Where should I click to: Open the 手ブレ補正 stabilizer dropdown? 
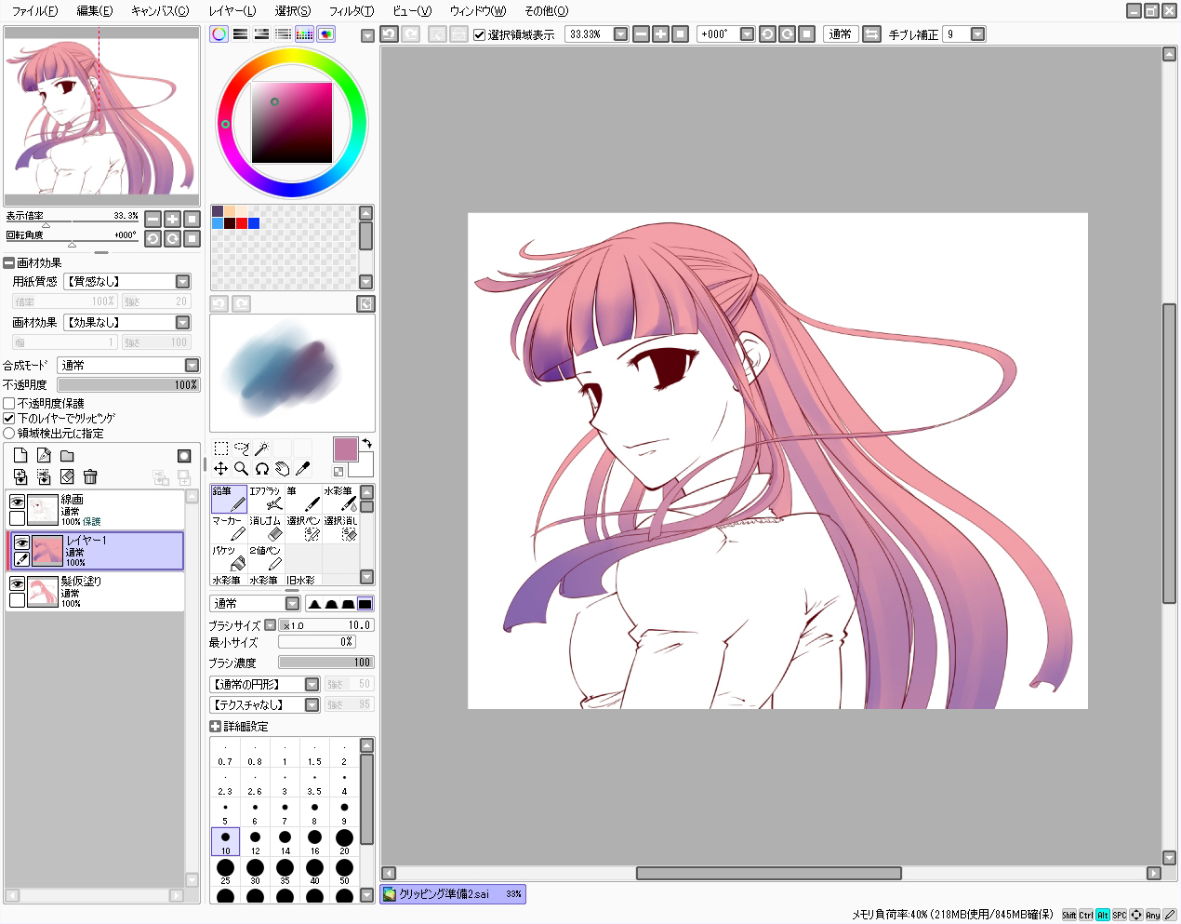[977, 34]
